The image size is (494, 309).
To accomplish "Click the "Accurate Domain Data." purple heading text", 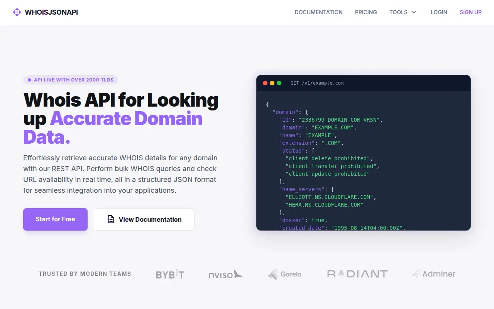I will [x=113, y=127].
